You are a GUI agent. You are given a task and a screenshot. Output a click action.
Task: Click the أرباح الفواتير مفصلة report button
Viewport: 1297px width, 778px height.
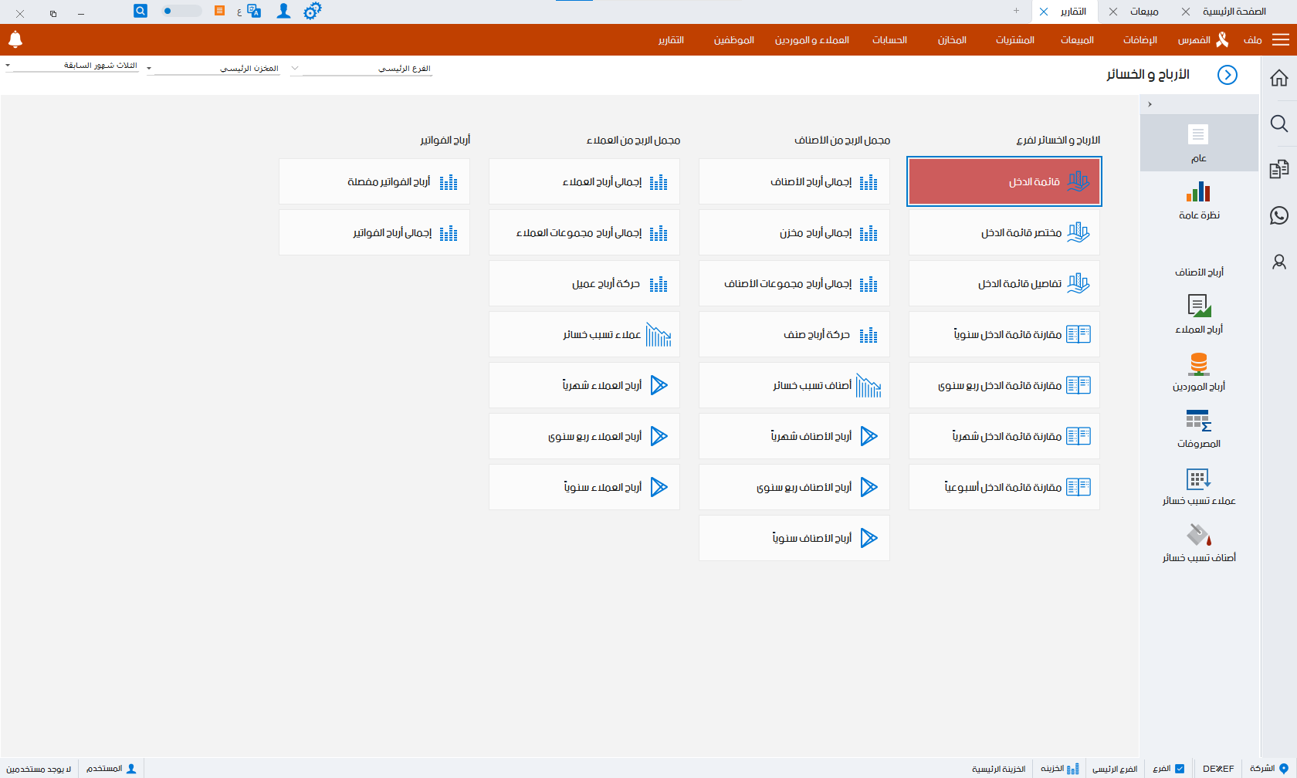[374, 181]
